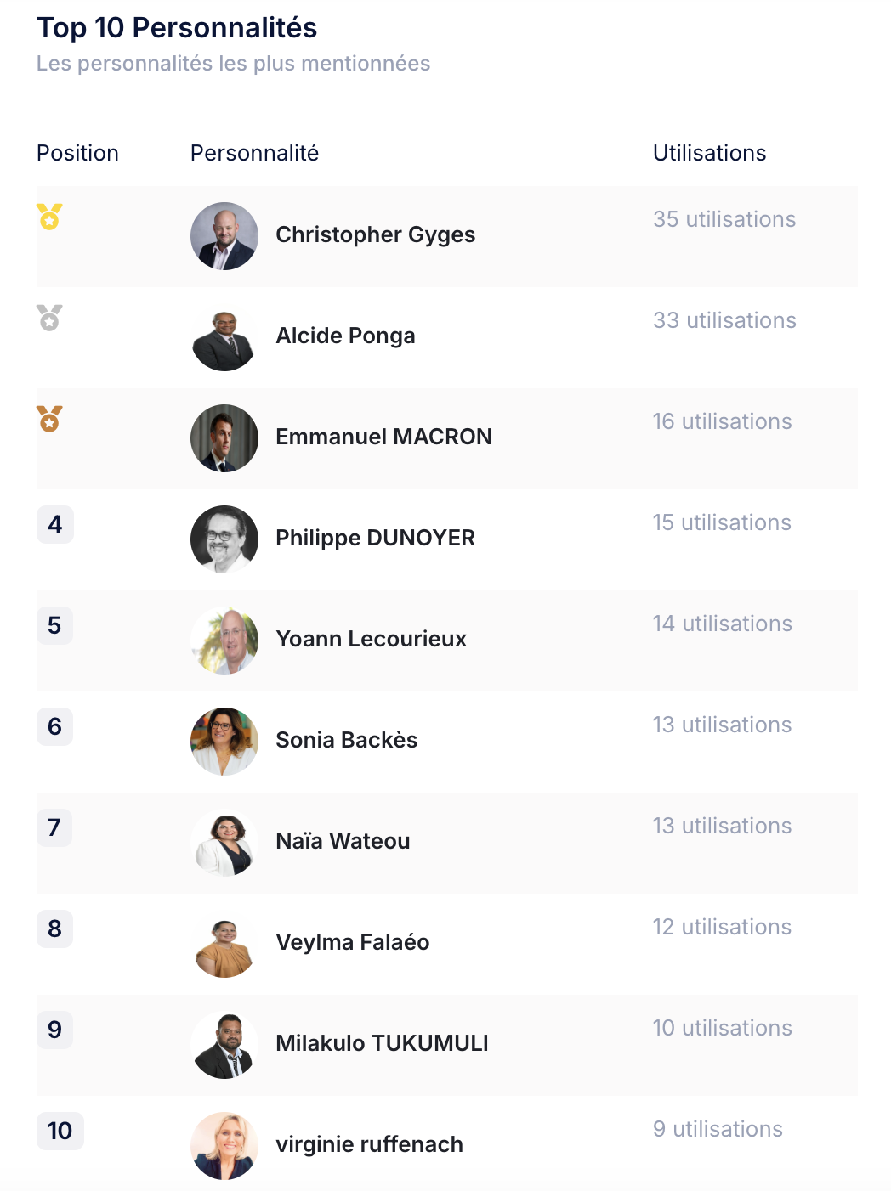891x1191 pixels.
Task: Click Emmanuel MACRON's portrait
Action: [x=224, y=438]
